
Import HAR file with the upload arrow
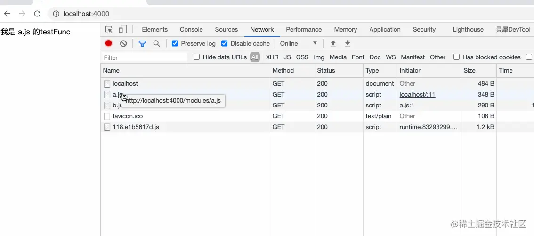[x=333, y=43]
